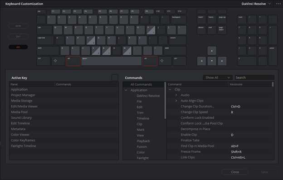Open the DaVinci Resolve preset dropdown

[256, 4]
